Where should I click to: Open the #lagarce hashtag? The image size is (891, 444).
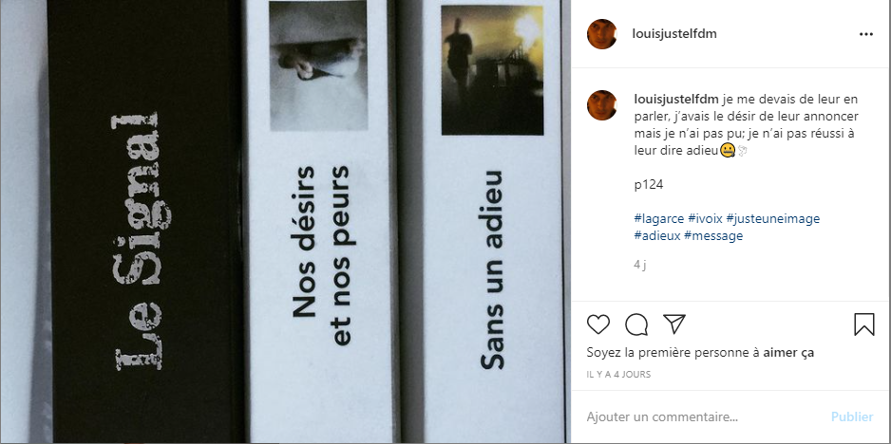pos(659,218)
